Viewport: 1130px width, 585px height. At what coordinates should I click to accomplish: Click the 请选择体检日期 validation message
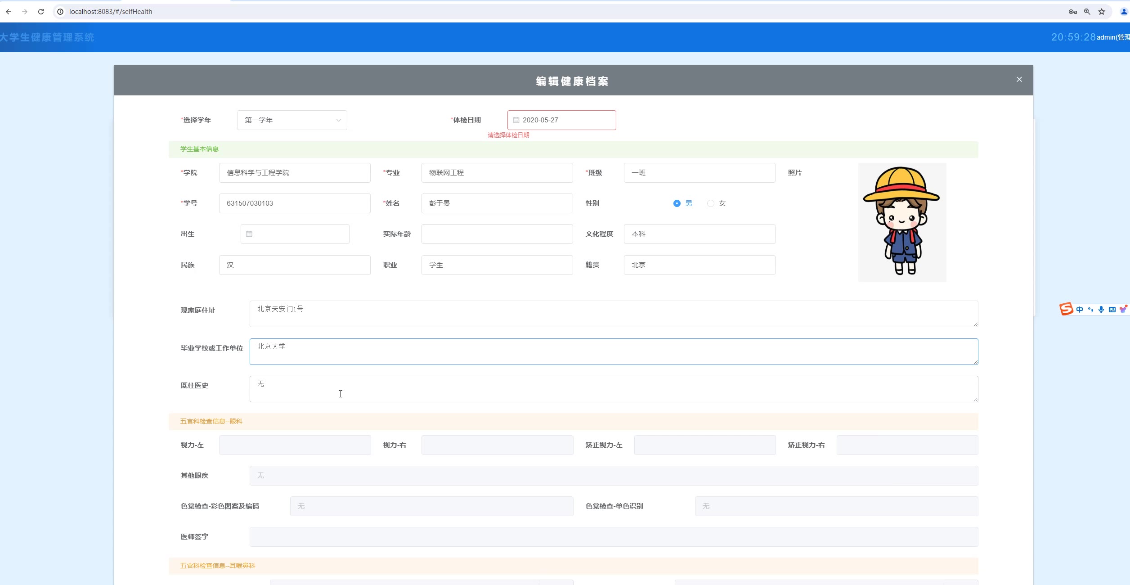[x=509, y=135]
